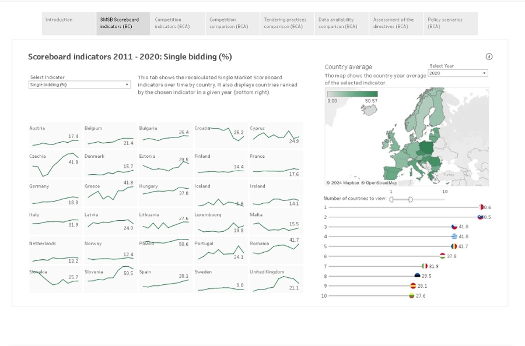Click the Italian flag at rank 7
The image size is (525, 346).
(425, 266)
